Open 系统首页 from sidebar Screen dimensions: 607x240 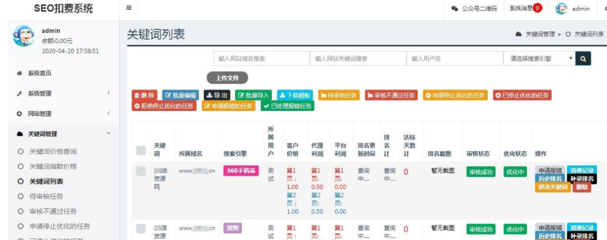click(40, 73)
